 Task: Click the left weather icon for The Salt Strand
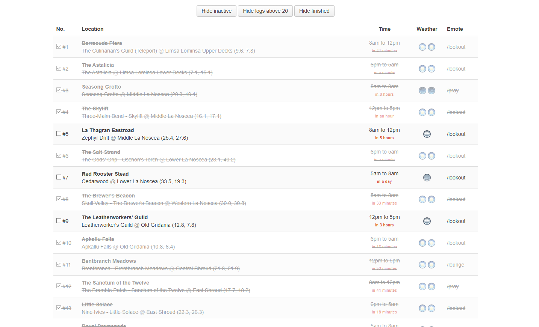point(422,156)
